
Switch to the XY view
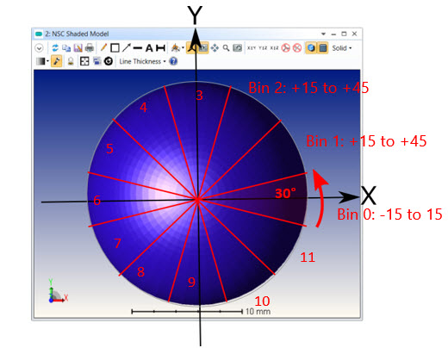252,48
